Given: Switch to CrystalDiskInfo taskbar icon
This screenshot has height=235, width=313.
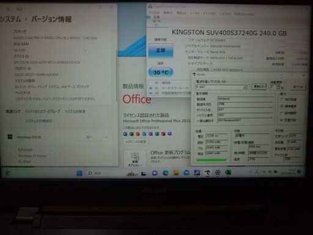Looking at the screenshot, I should click(197, 173).
